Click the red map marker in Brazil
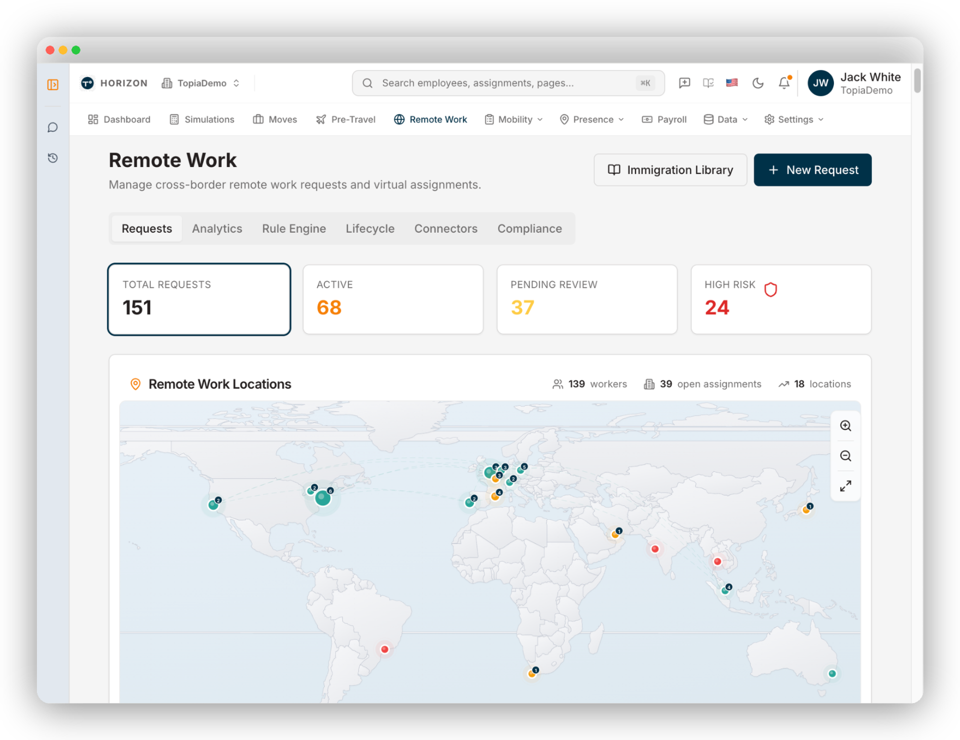The image size is (960, 740). point(384,649)
